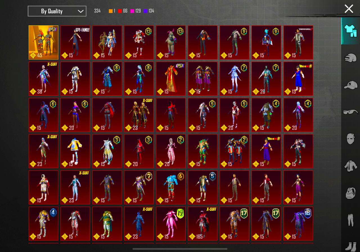Switch to the pants category icon
This screenshot has width=360, height=252.
(x=350, y=220)
